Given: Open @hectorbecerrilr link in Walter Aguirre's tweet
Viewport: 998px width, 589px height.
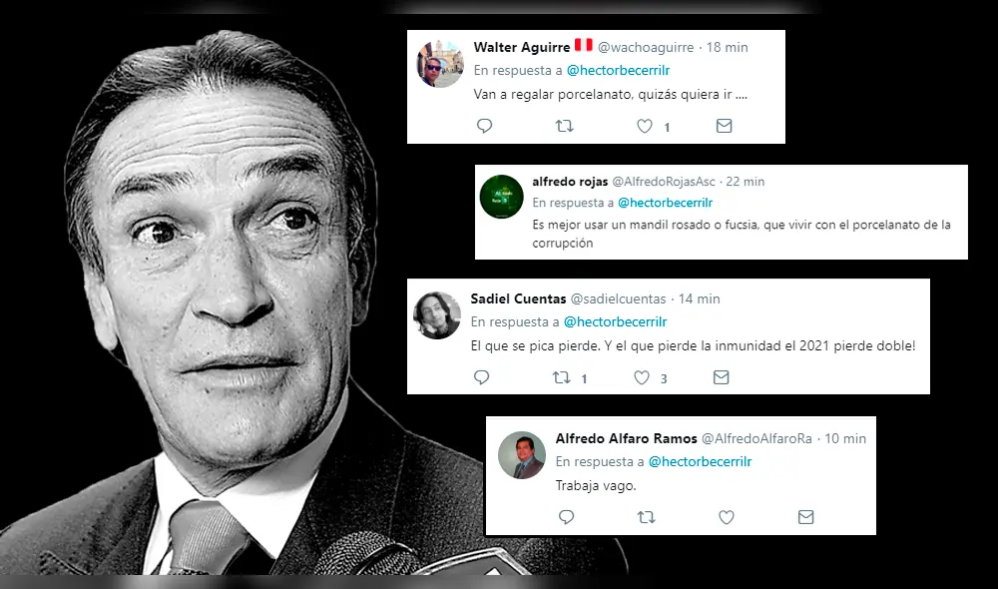Looking at the screenshot, I should (x=618, y=71).
